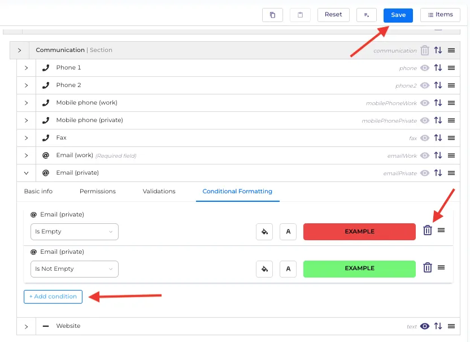Viewport: 470px width, 342px height.
Task: Click reorder handle of Is Not Empty condition
Action: 441,267
